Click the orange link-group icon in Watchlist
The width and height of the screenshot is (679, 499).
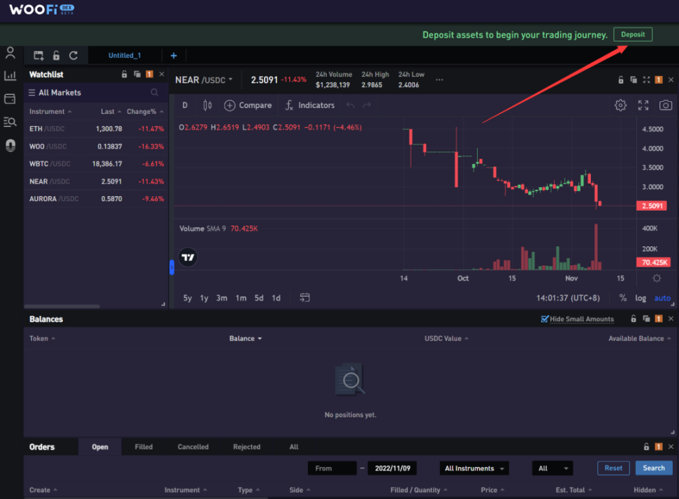click(149, 74)
